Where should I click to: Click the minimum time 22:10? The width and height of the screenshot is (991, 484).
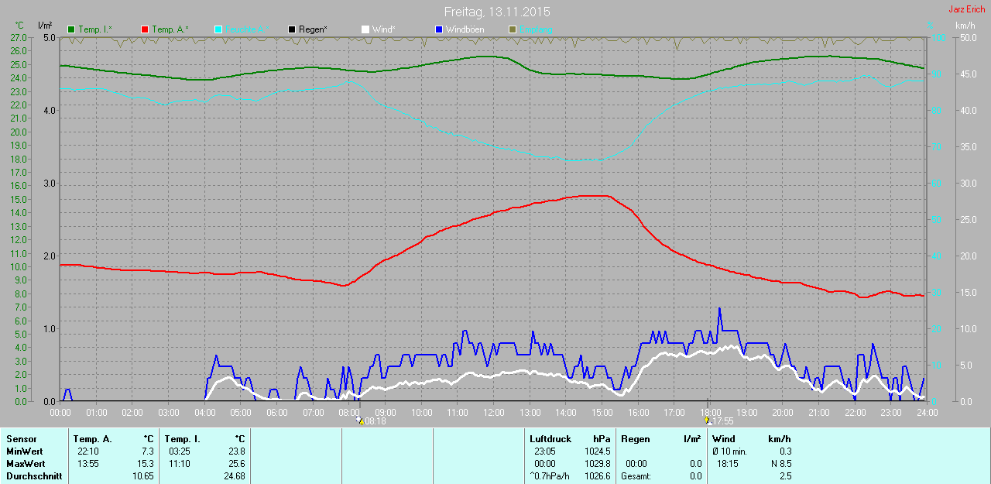(87, 451)
